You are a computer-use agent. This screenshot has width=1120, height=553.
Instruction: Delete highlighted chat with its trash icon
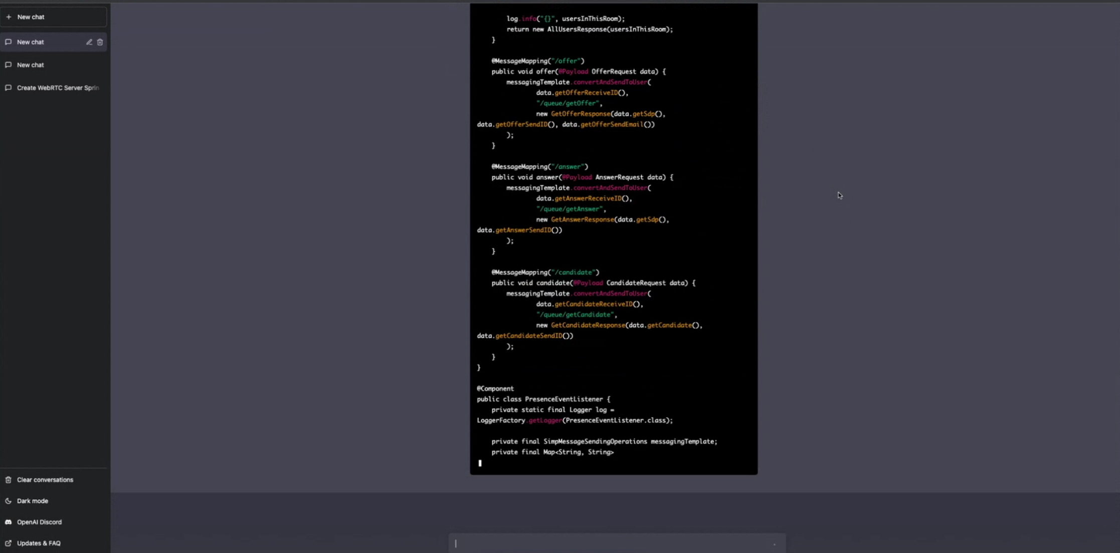100,42
